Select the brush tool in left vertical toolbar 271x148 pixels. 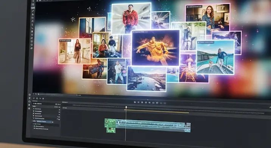tap(33, 11)
